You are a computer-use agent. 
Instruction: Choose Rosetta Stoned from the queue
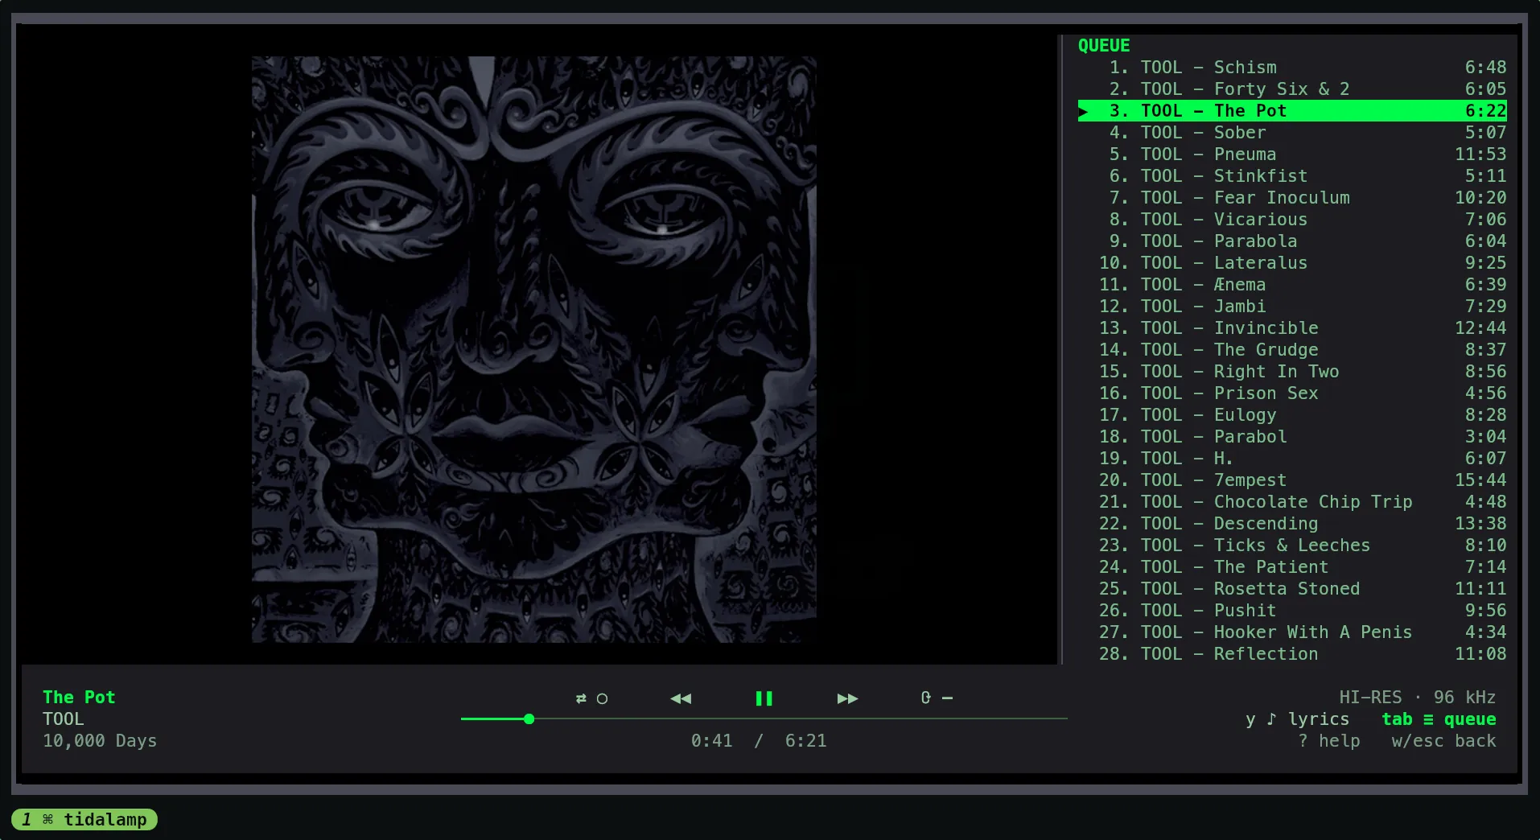click(x=1292, y=589)
